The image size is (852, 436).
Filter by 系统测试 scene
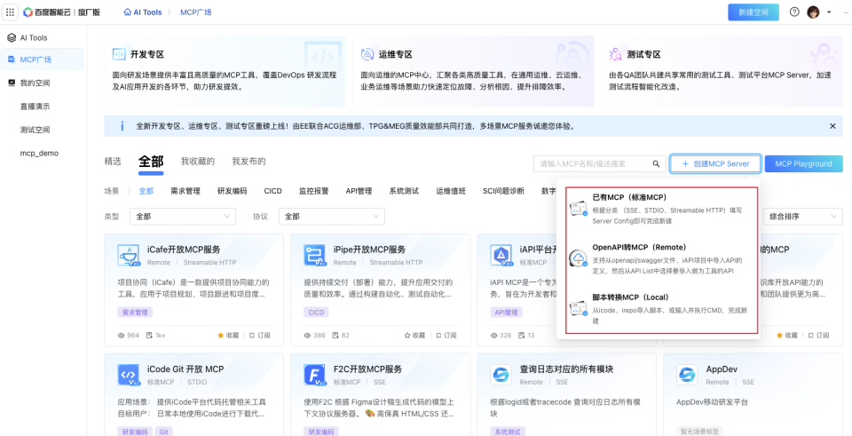(x=404, y=191)
